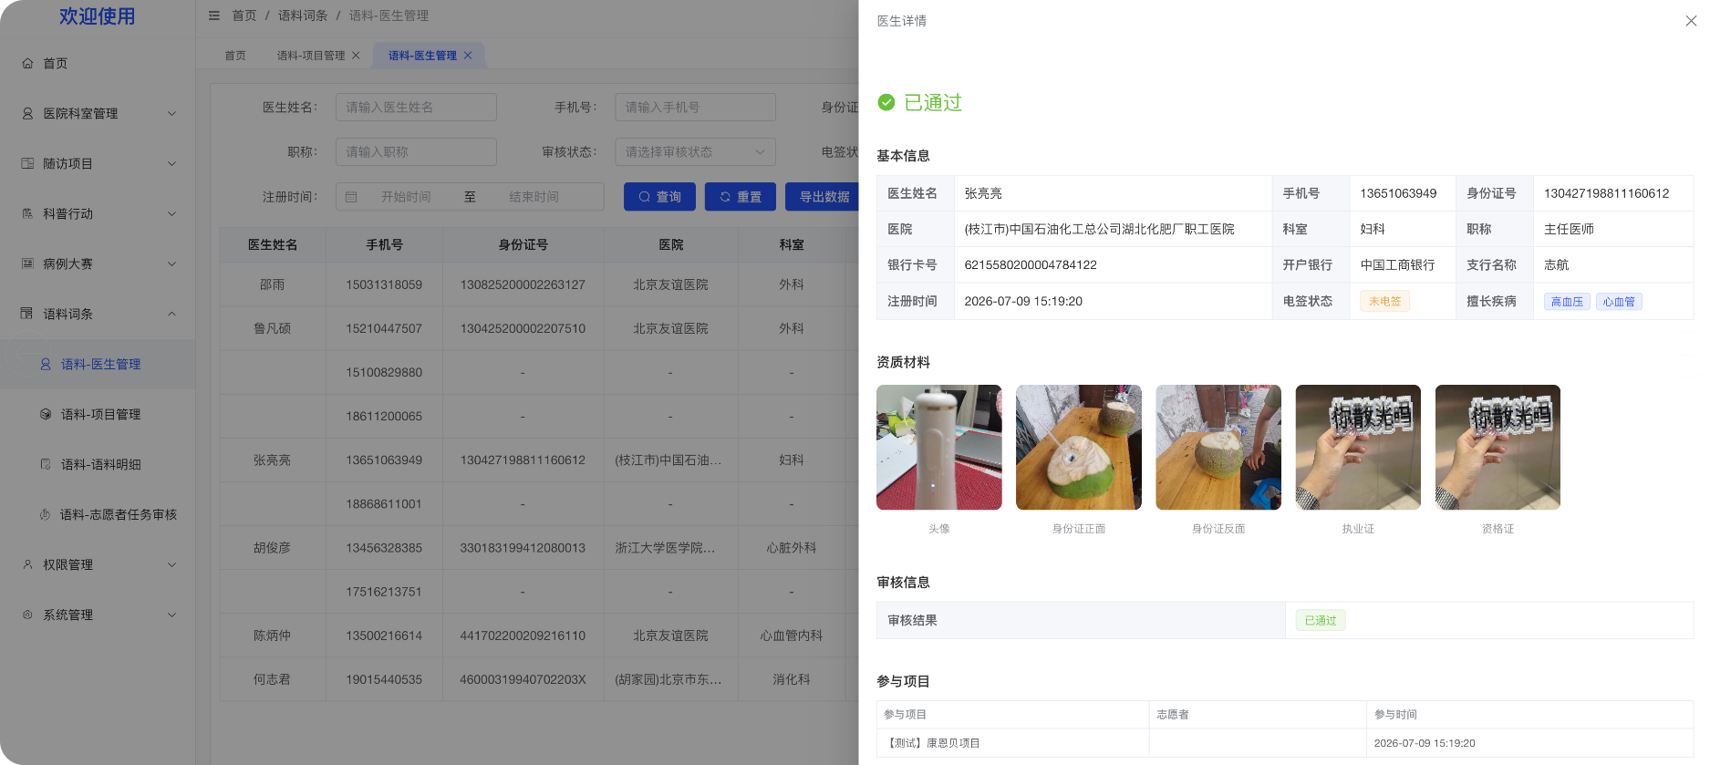Click the 已通过 tag in 审核结果 row

[1320, 621]
